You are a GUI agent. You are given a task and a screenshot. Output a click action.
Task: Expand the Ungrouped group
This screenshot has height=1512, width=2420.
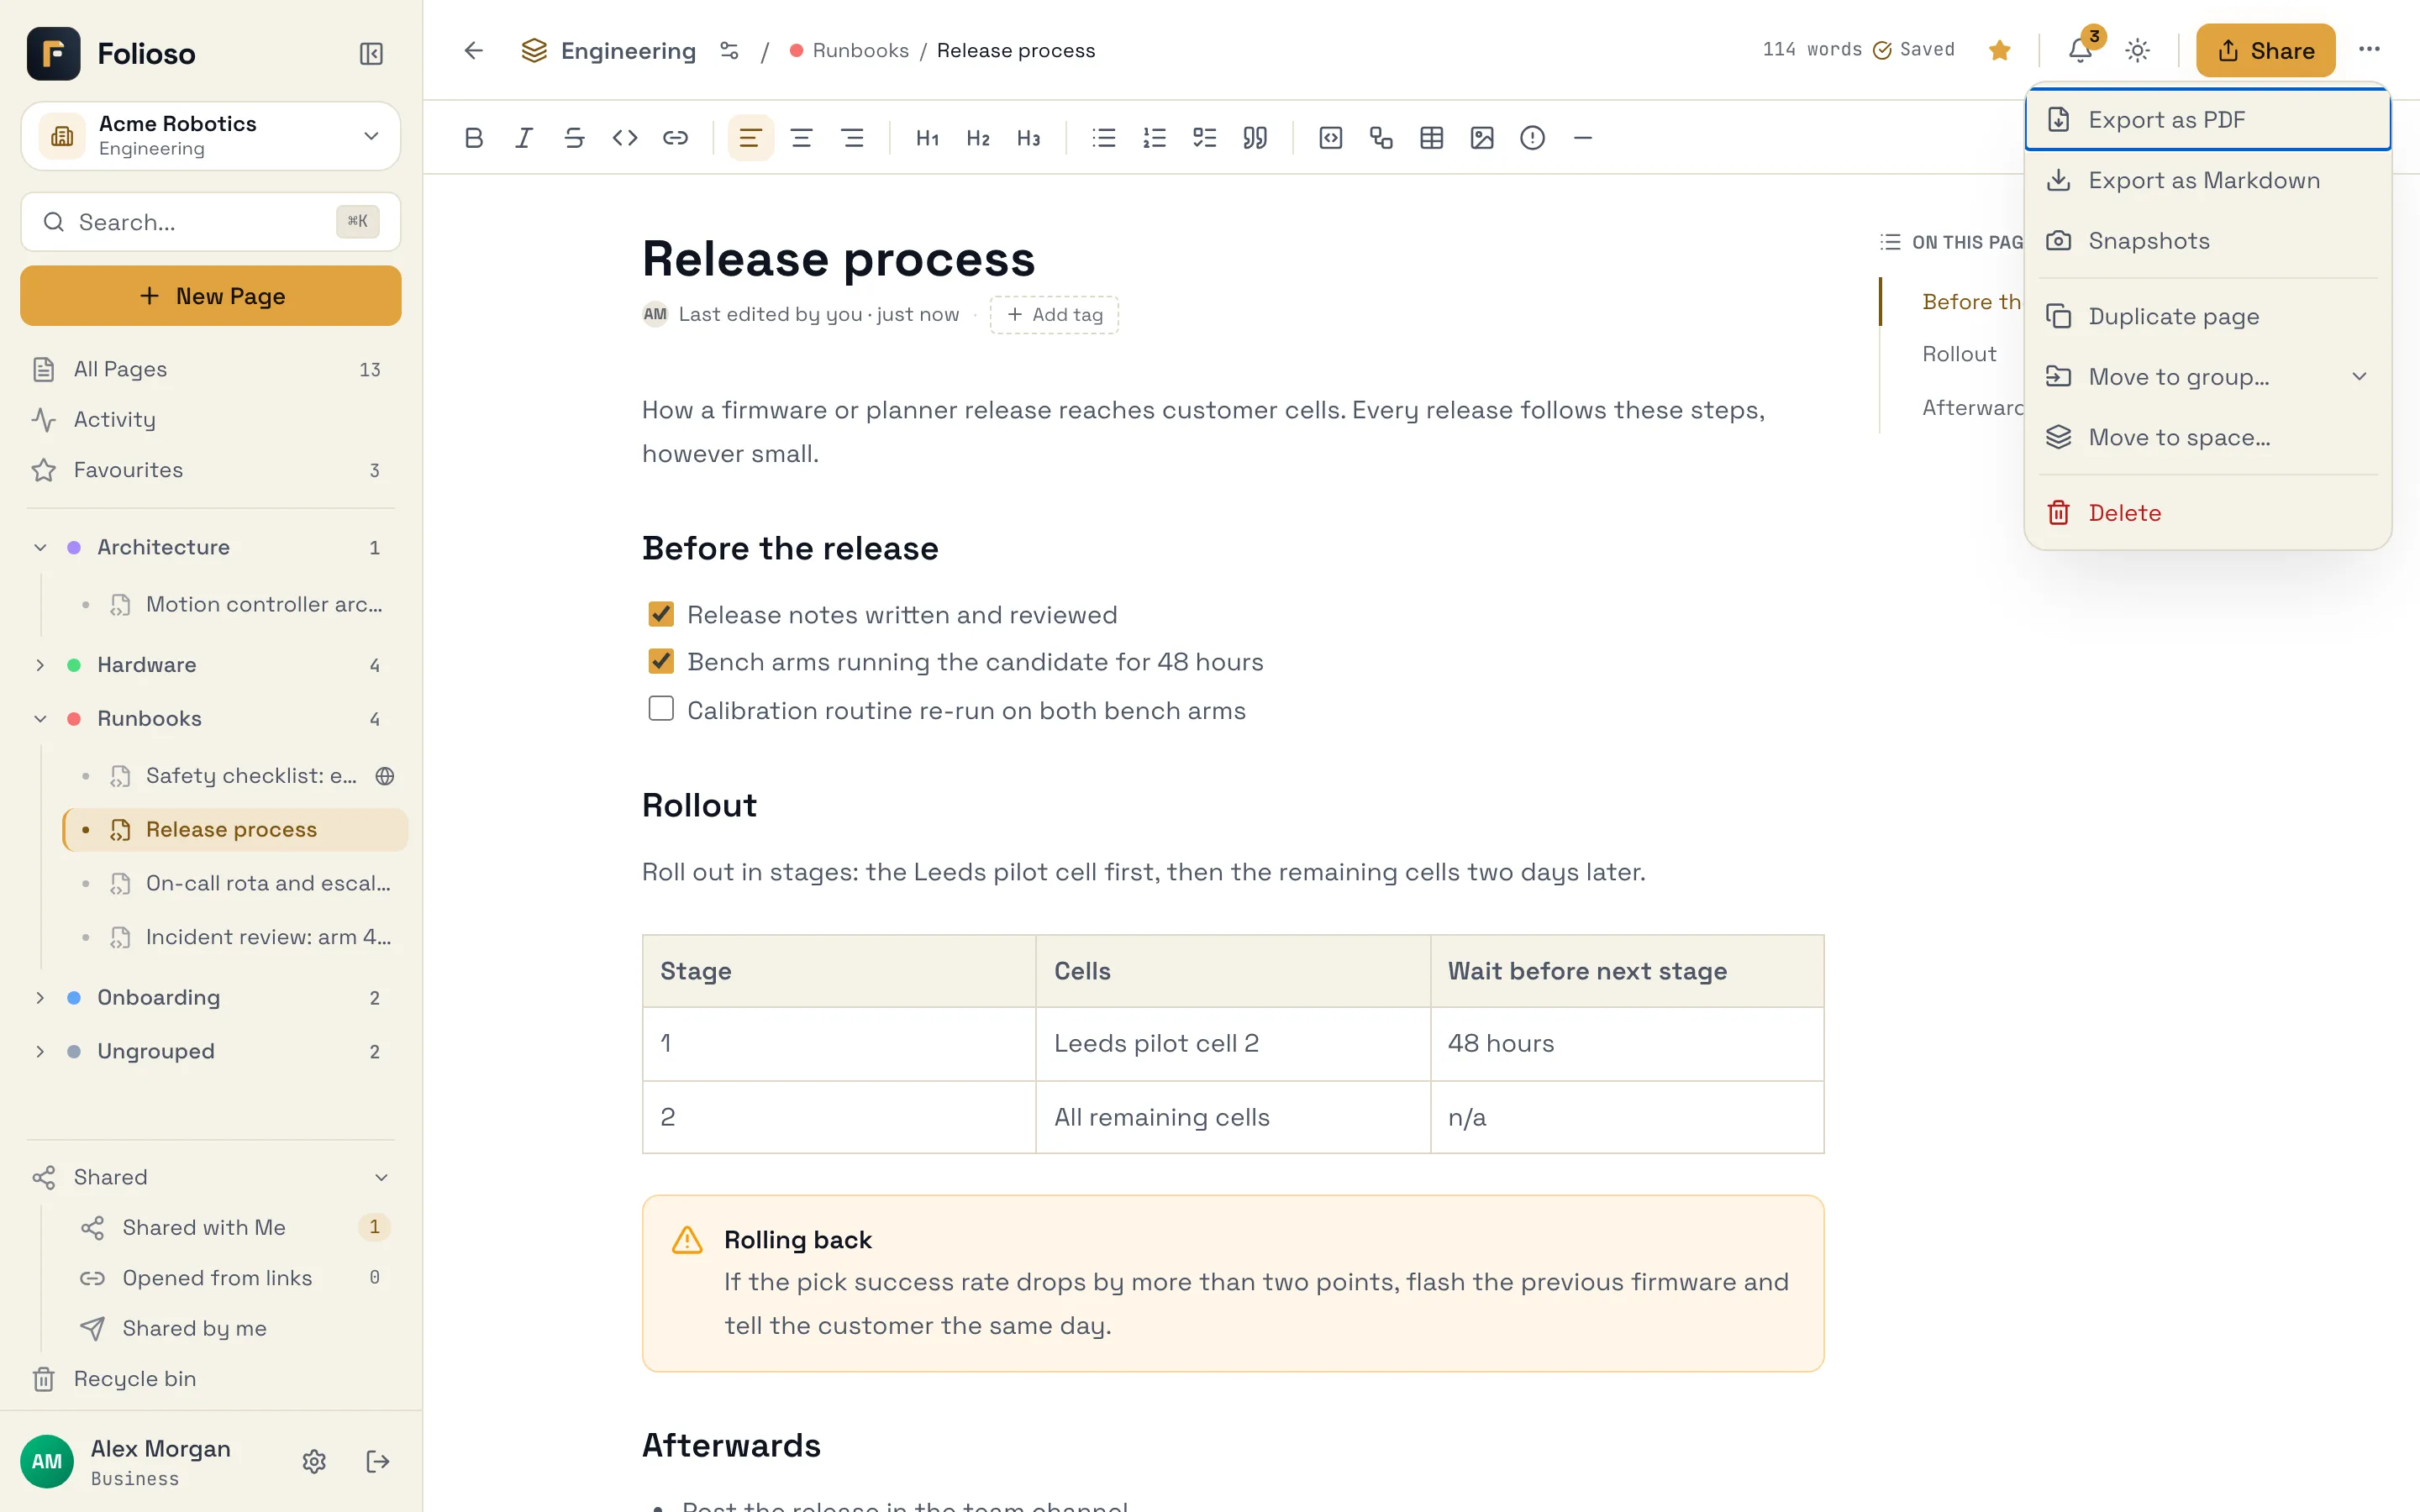point(40,1051)
